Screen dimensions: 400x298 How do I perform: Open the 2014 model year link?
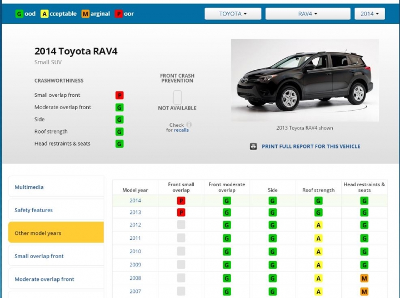tap(135, 201)
